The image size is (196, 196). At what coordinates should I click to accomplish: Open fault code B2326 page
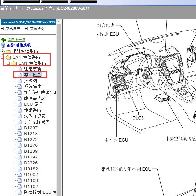click(31, 163)
